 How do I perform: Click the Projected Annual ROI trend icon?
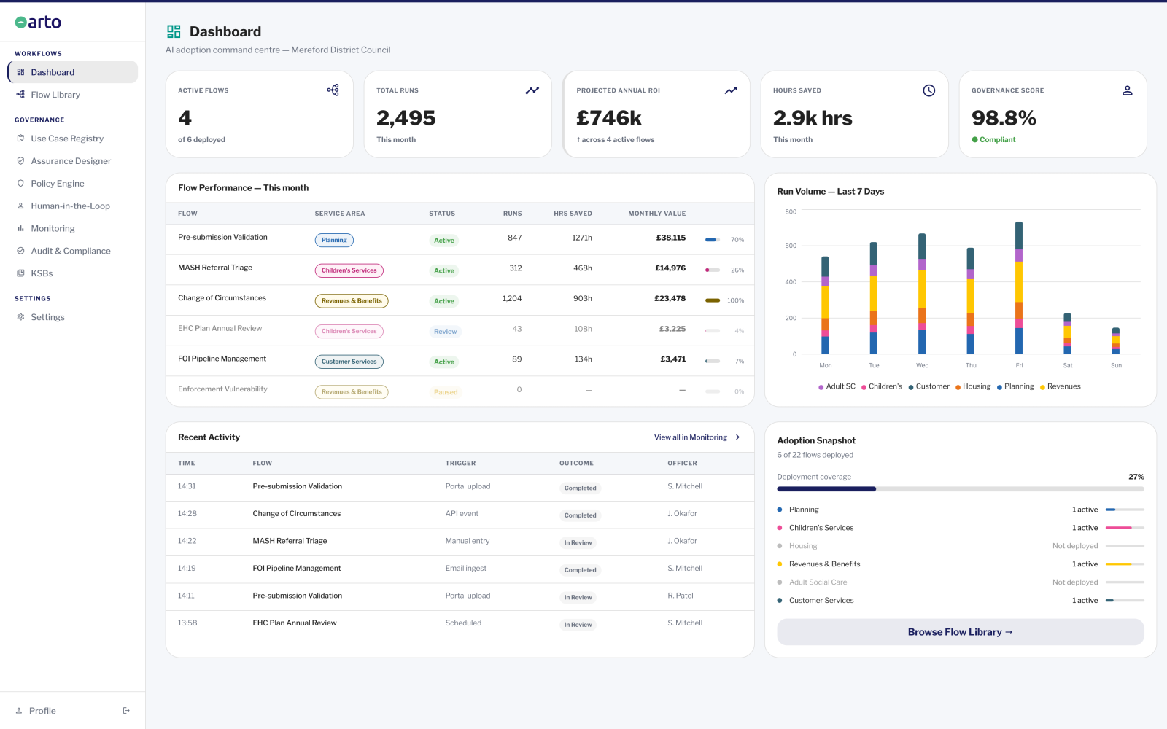pyautogui.click(x=731, y=90)
